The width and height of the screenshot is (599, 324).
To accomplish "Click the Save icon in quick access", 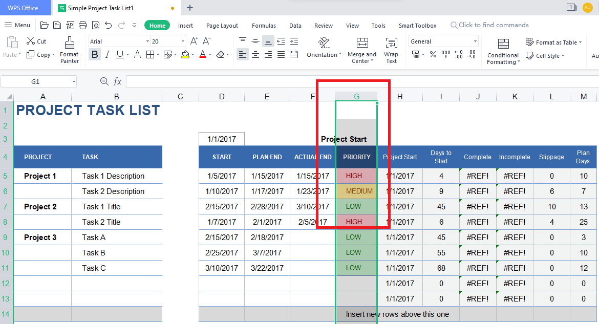I will 57,25.
